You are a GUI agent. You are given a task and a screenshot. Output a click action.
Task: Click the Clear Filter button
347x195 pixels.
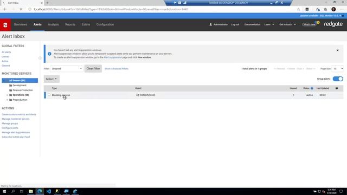(93, 69)
